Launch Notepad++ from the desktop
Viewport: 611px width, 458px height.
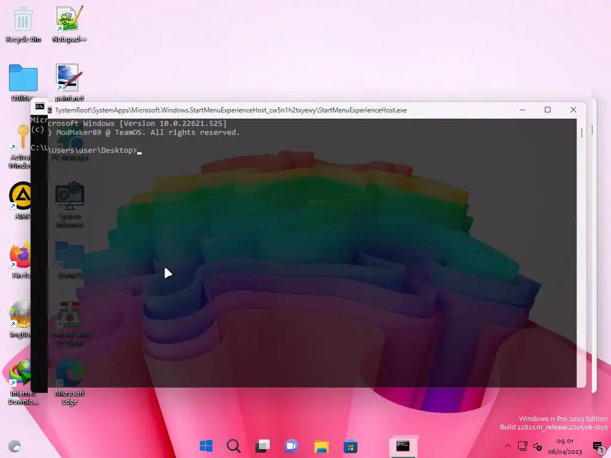pyautogui.click(x=69, y=24)
